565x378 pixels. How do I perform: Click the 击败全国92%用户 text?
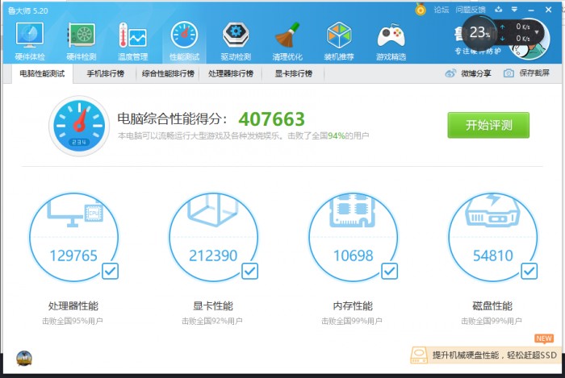tap(211, 321)
